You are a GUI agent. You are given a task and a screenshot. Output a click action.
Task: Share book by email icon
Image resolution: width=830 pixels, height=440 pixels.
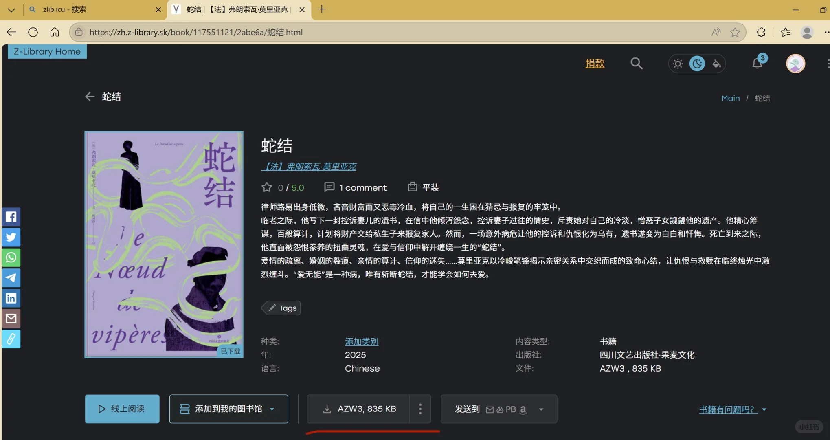[11, 319]
